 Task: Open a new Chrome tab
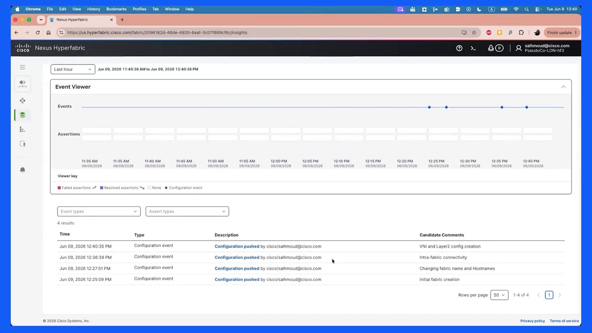pyautogui.click(x=122, y=20)
